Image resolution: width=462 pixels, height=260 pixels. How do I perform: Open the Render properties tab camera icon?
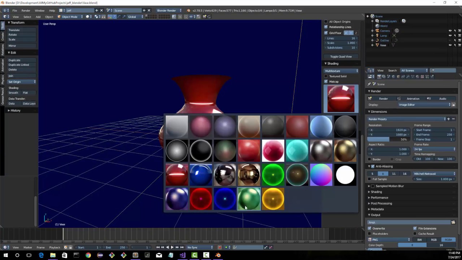[x=379, y=77]
